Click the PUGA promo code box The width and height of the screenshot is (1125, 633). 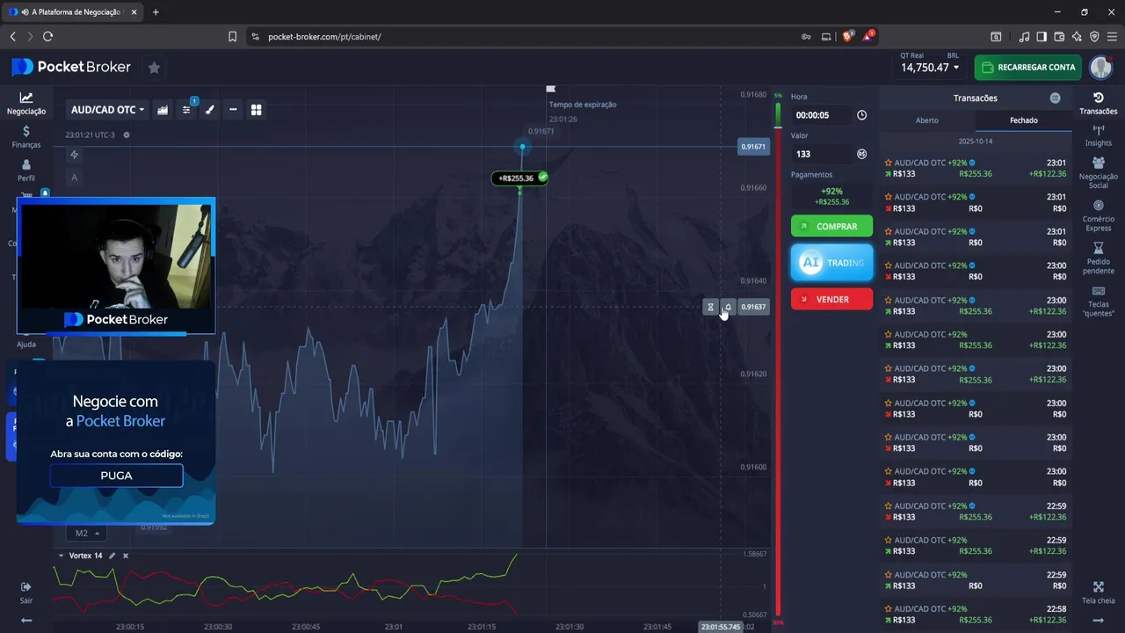click(x=116, y=476)
